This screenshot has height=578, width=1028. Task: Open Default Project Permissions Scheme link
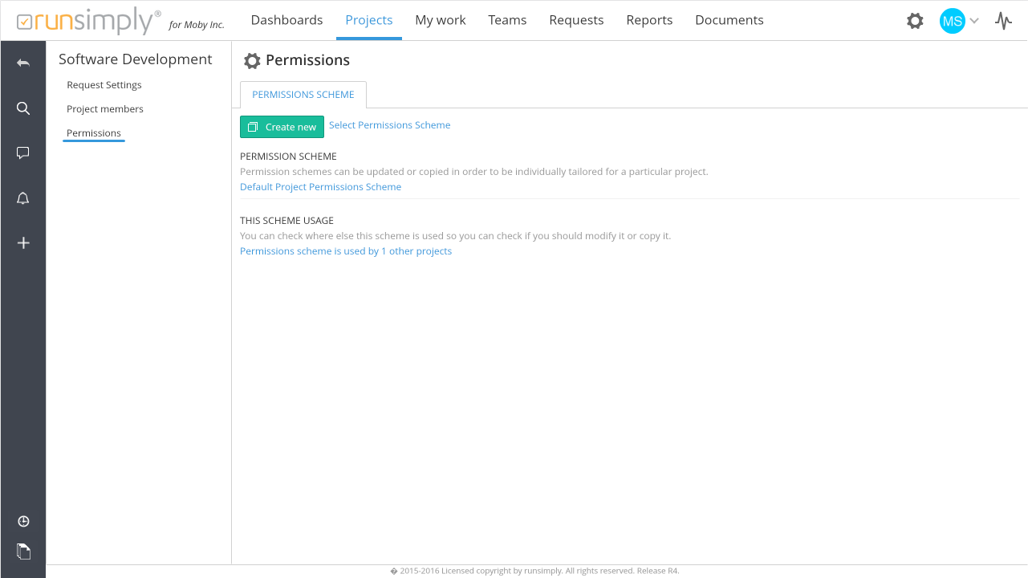[x=320, y=187]
